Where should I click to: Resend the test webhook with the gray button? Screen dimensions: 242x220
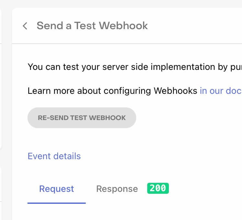coord(82,118)
